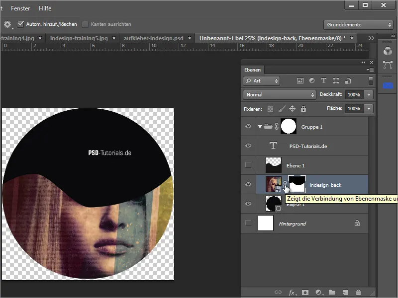
Task: Create new group folder icon
Action: click(332, 292)
